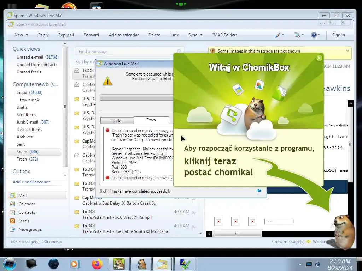Click Add e-mail account link

pyautogui.click(x=31, y=182)
